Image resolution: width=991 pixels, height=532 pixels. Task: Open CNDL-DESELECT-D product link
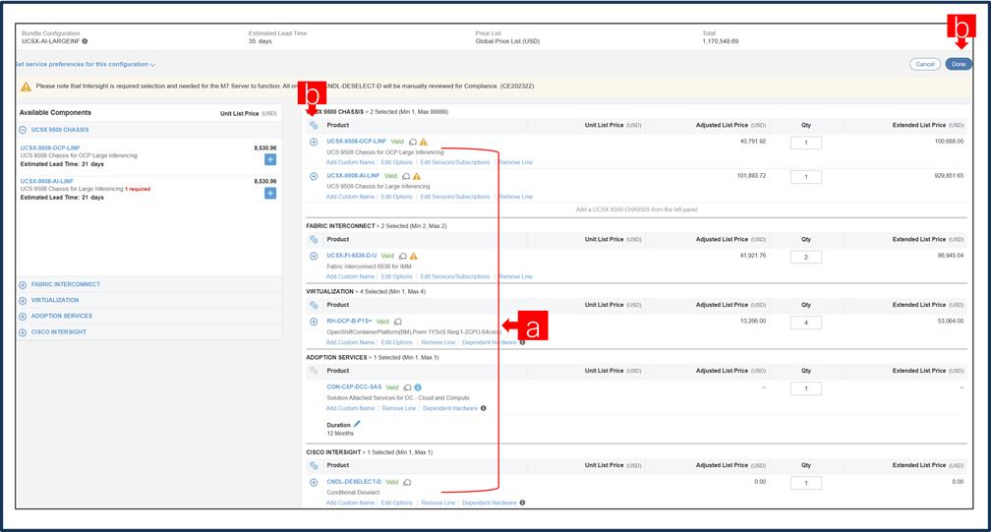pos(354,482)
